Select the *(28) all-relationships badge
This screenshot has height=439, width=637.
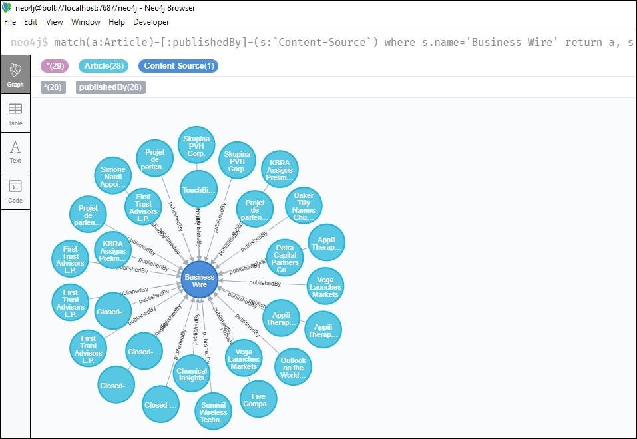tap(53, 87)
